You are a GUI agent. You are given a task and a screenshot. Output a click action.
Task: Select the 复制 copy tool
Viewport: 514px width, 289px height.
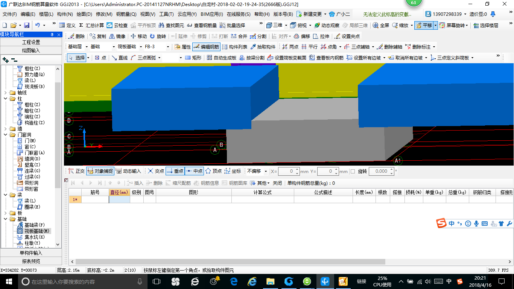tap(98, 37)
